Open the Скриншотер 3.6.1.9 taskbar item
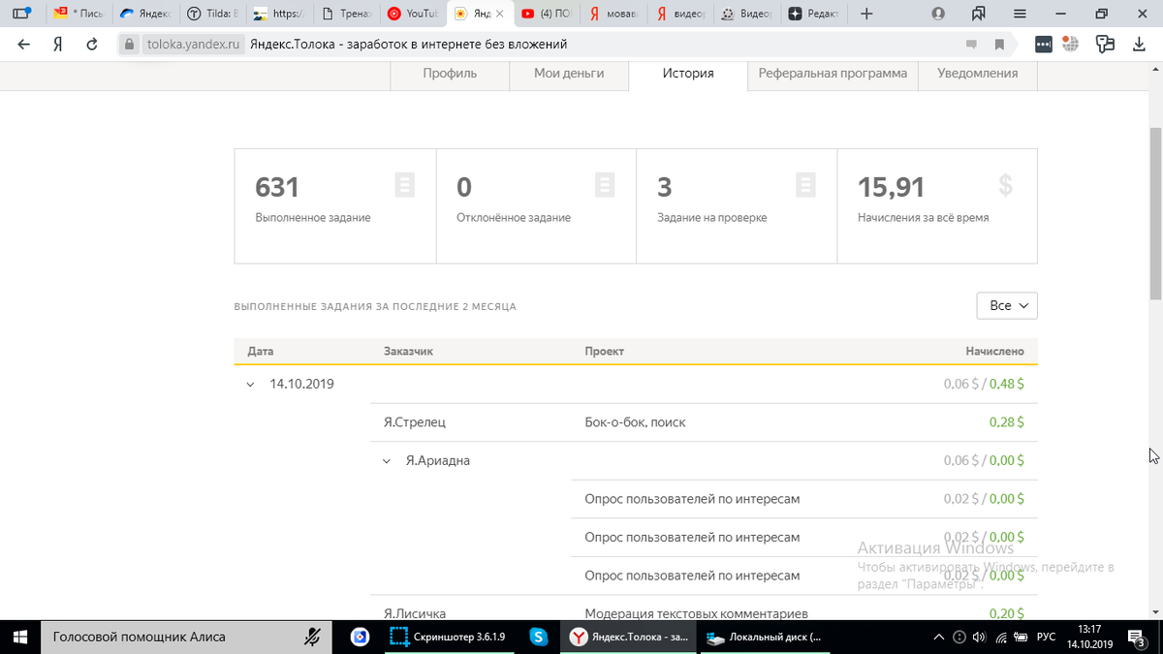This screenshot has width=1163, height=654. pos(449,637)
